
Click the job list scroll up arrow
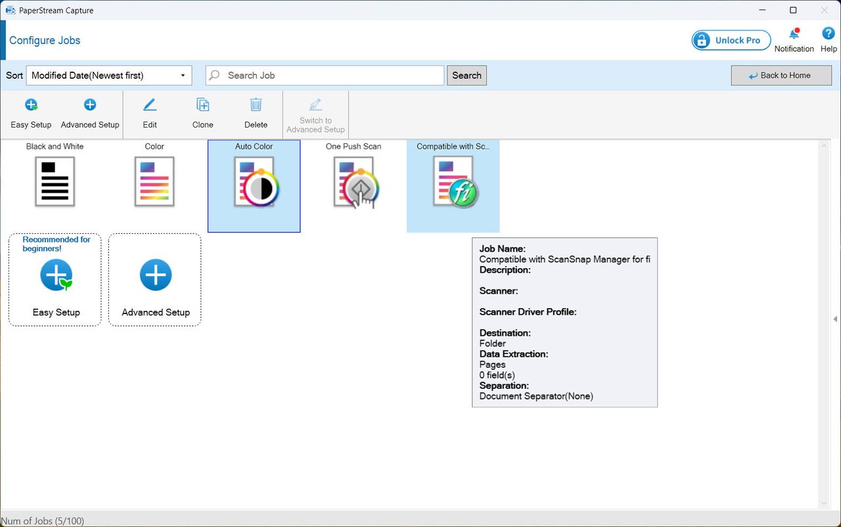coord(824,145)
